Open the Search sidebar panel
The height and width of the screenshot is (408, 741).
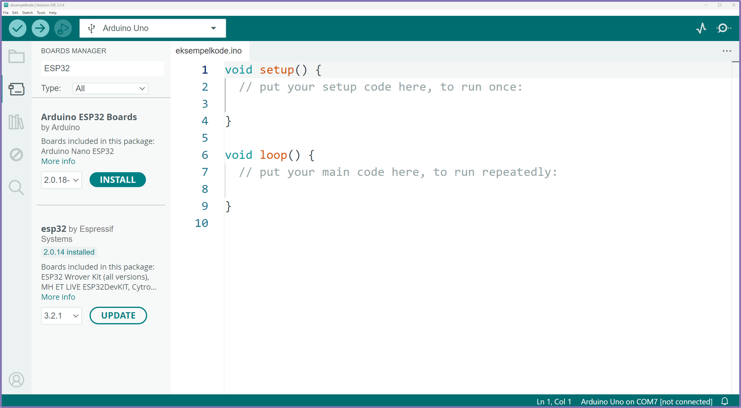pos(17,188)
